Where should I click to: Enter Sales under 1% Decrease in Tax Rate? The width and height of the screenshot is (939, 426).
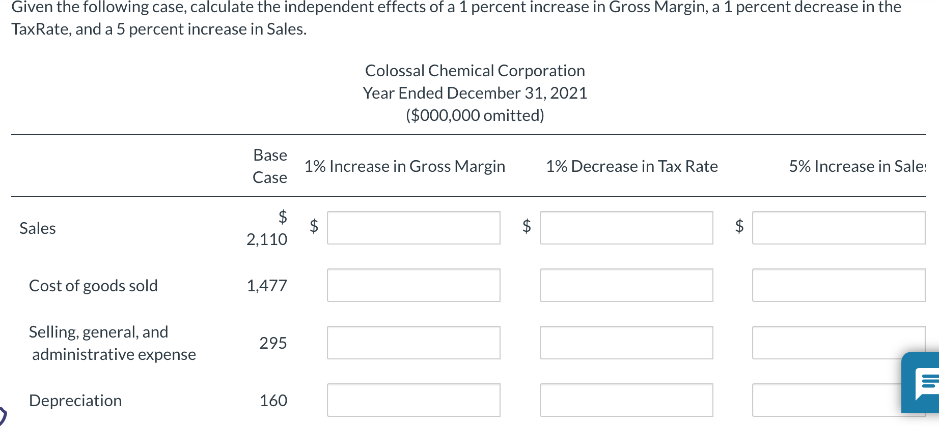point(626,228)
